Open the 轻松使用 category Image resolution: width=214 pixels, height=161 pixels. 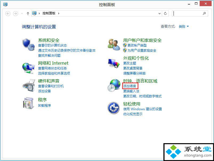pyautogui.click(x=132, y=104)
